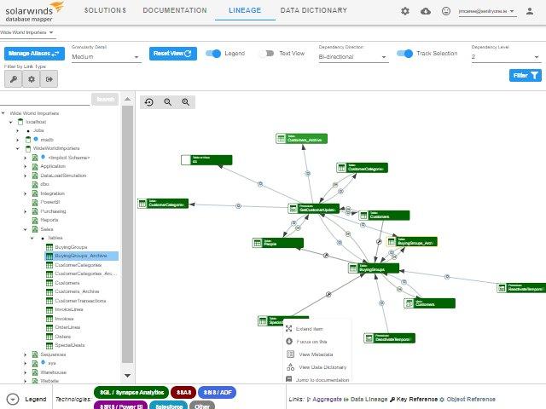The height and width of the screenshot is (409, 546).
Task: Click the Reset View button
Action: click(173, 54)
